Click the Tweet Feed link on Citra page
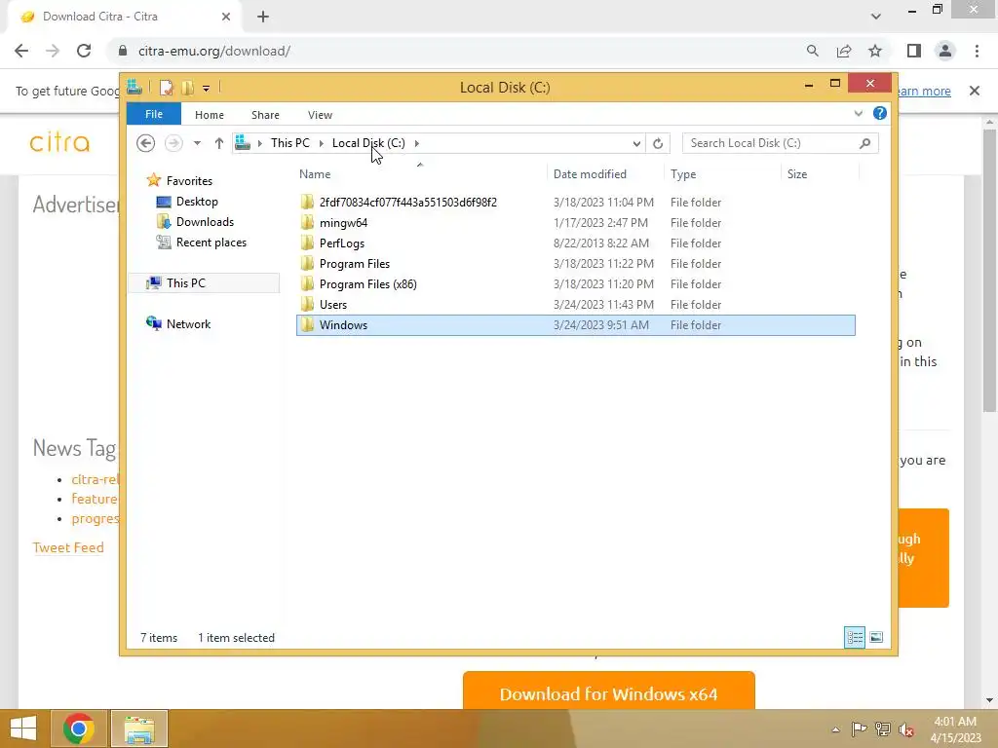The image size is (998, 748). 68,547
